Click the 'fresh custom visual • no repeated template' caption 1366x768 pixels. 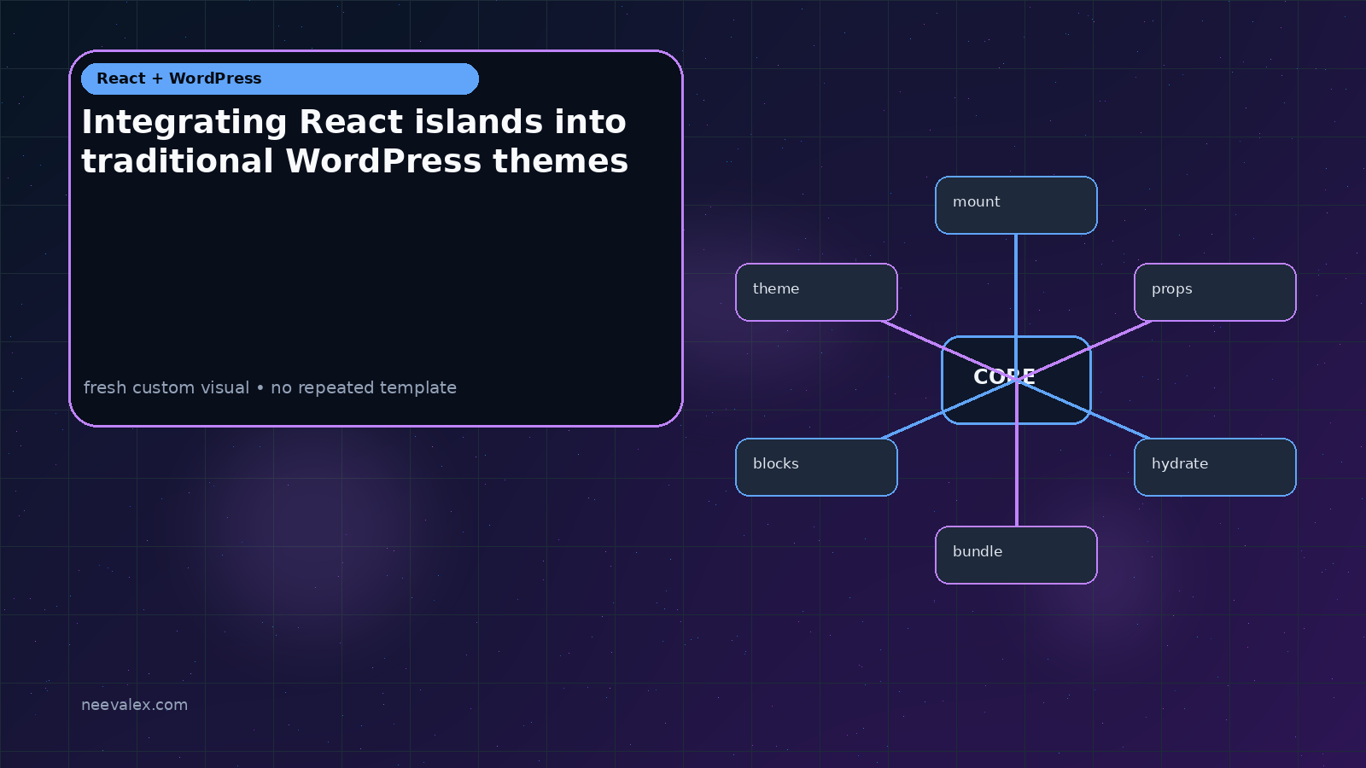point(270,387)
